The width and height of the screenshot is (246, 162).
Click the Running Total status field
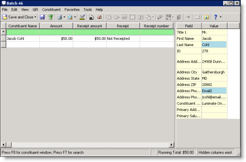pos(176,153)
